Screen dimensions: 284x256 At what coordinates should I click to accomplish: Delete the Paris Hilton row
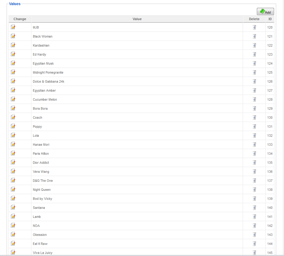pos(254,154)
